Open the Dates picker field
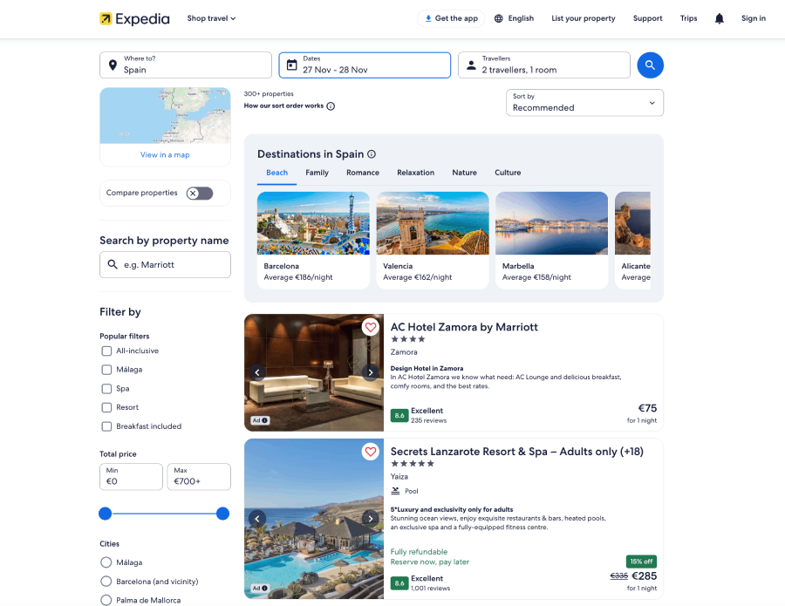 (x=365, y=65)
